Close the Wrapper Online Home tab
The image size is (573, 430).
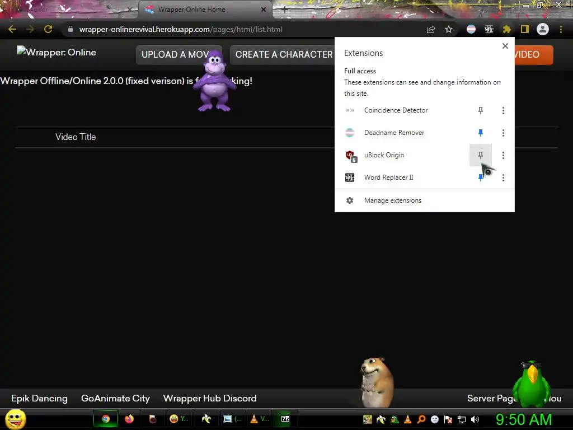pos(264,10)
